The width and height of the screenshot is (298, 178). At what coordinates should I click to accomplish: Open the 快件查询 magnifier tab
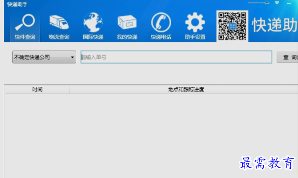(25, 27)
